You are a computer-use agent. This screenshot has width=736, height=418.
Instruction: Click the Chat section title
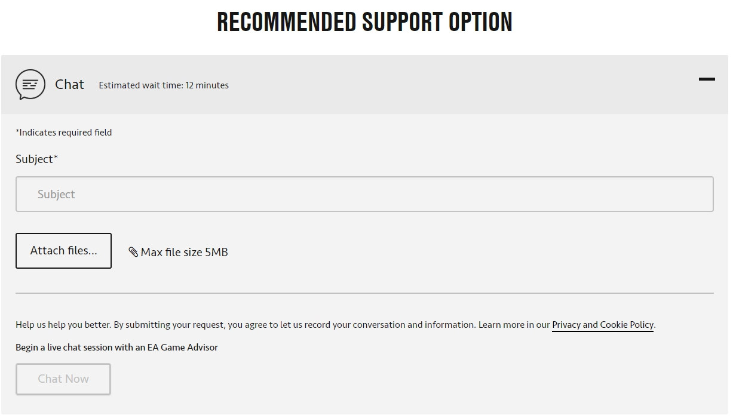point(69,84)
